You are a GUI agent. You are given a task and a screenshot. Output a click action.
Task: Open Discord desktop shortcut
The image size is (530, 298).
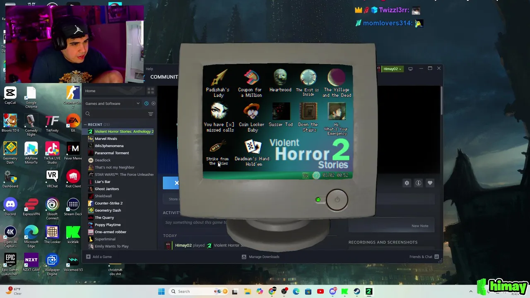tap(10, 207)
